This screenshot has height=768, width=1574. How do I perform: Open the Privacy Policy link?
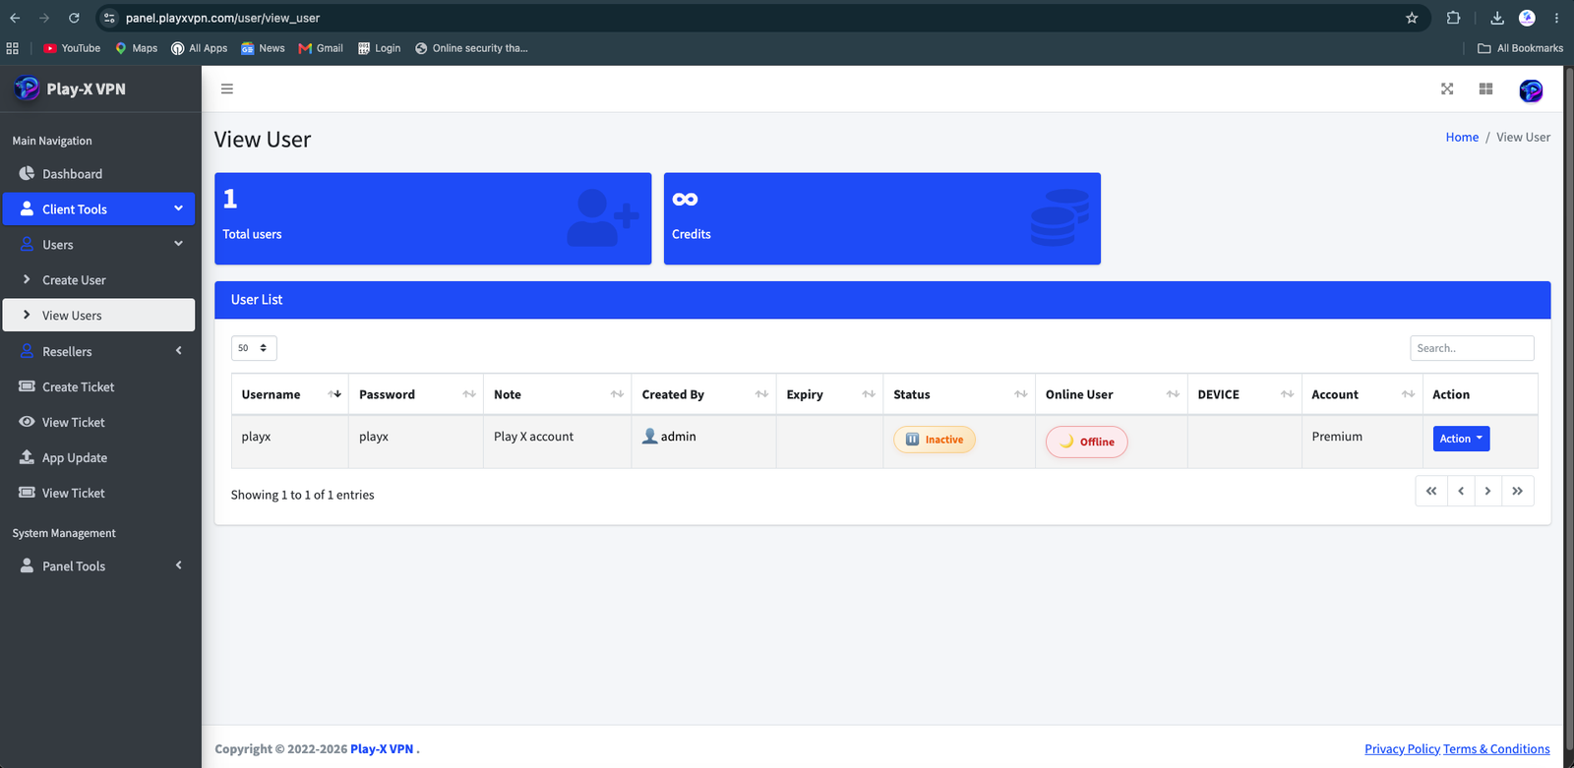click(1402, 749)
